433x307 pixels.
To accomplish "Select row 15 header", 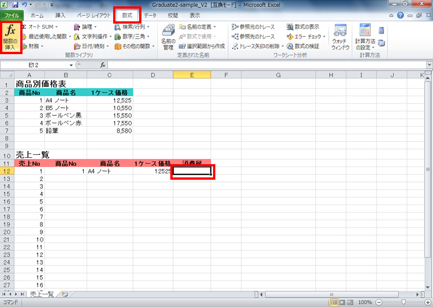I will (x=7, y=194).
